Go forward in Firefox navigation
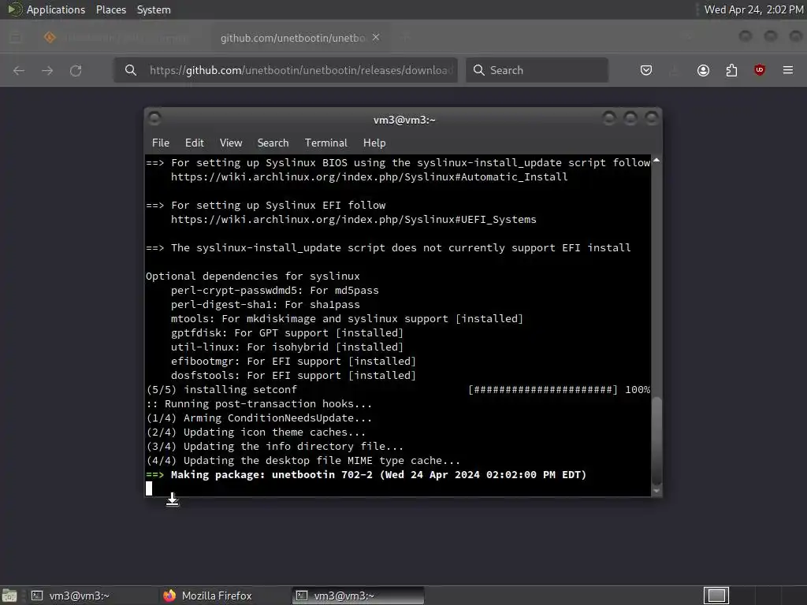Viewport: 807px width, 605px height. click(47, 70)
